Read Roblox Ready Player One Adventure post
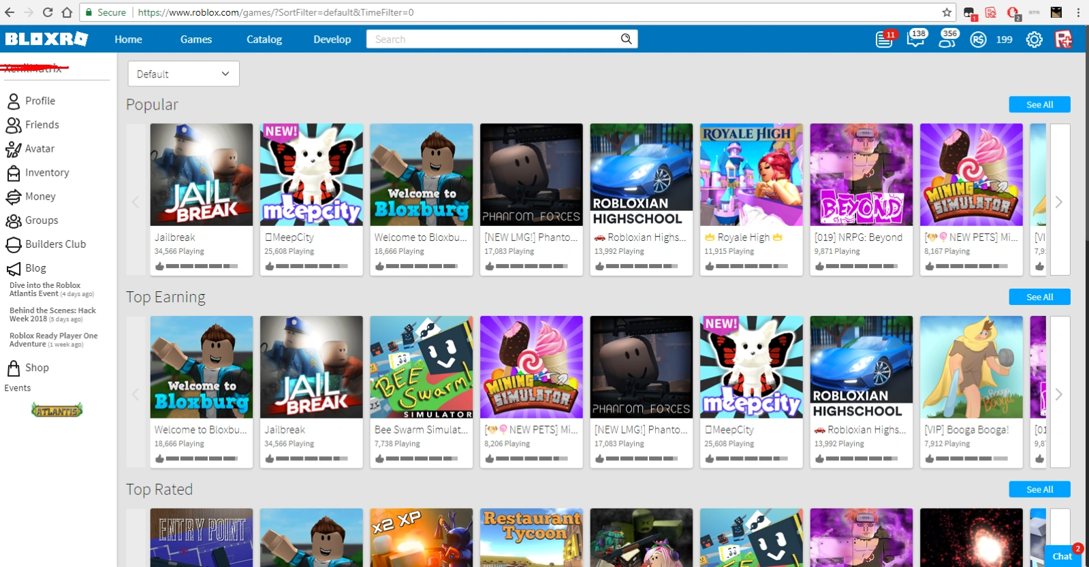The image size is (1089, 567). coord(54,340)
